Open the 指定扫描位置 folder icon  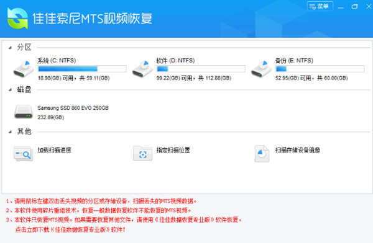pos(142,153)
